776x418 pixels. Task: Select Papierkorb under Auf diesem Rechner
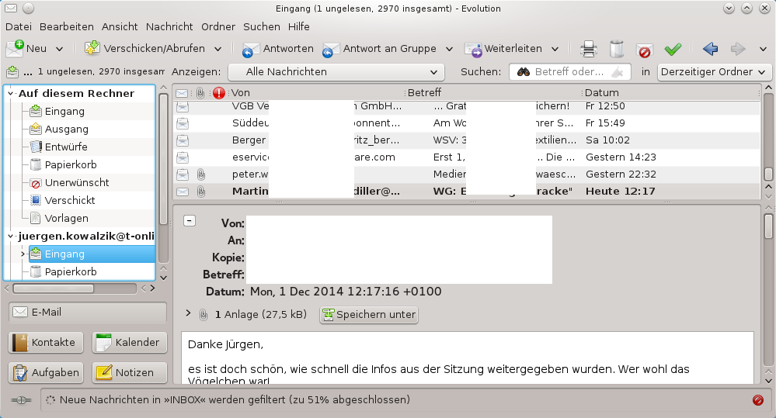point(70,164)
